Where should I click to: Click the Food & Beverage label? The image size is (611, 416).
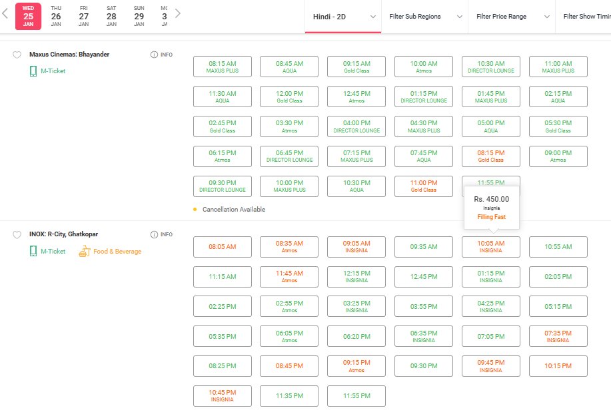(x=117, y=252)
